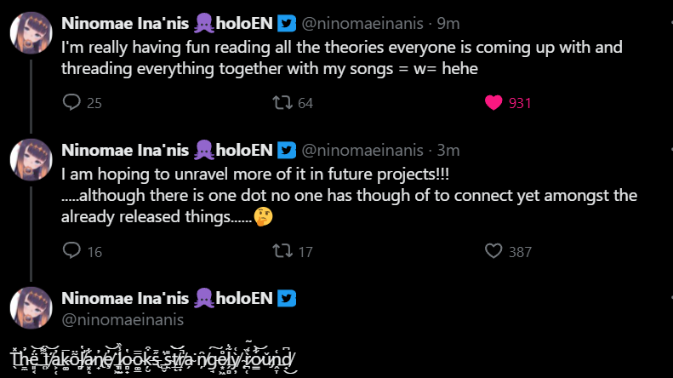Open the avatar on the bottom tweet
The width and height of the screenshot is (673, 378).
[x=31, y=309]
